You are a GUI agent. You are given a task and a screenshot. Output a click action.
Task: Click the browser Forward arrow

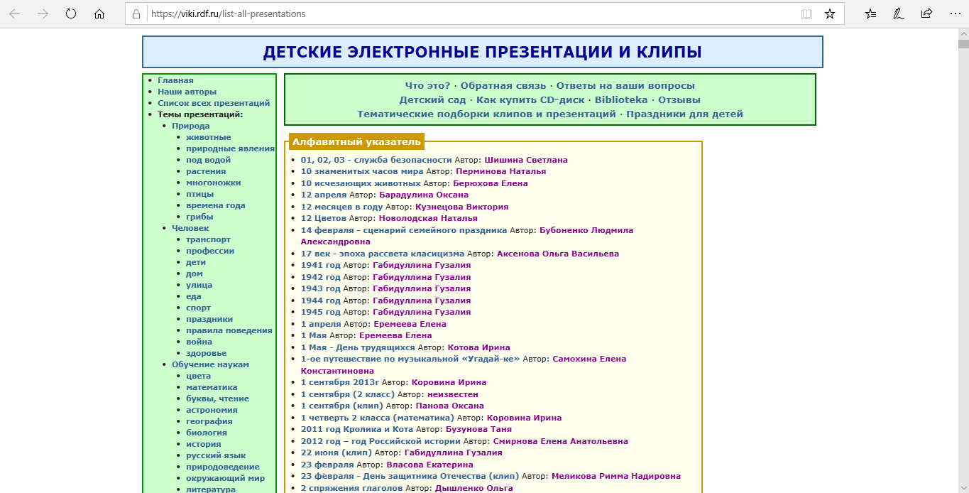pos(43,13)
